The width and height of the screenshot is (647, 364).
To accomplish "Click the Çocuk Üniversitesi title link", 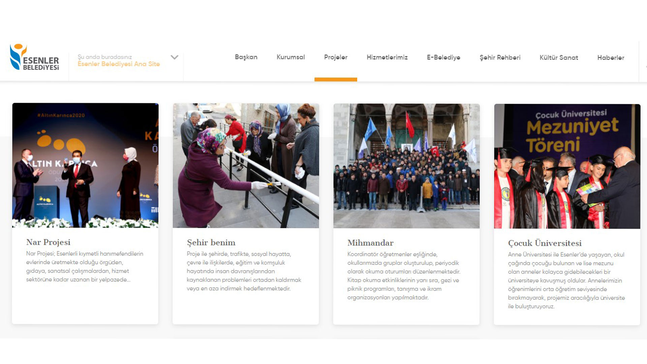I will [x=545, y=243].
